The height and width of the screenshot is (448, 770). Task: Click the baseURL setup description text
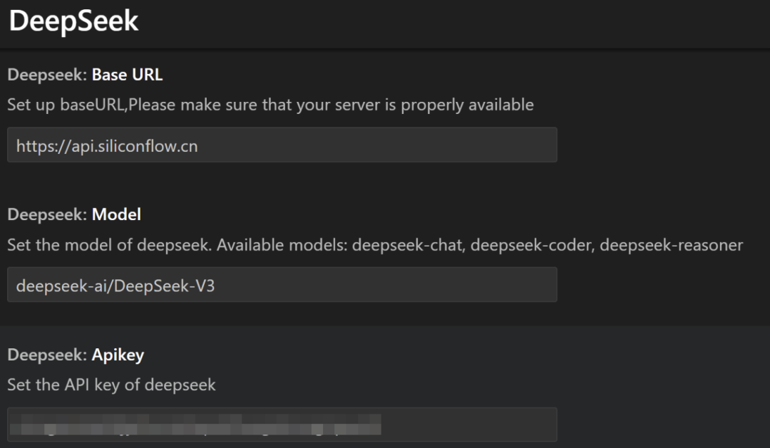271,104
